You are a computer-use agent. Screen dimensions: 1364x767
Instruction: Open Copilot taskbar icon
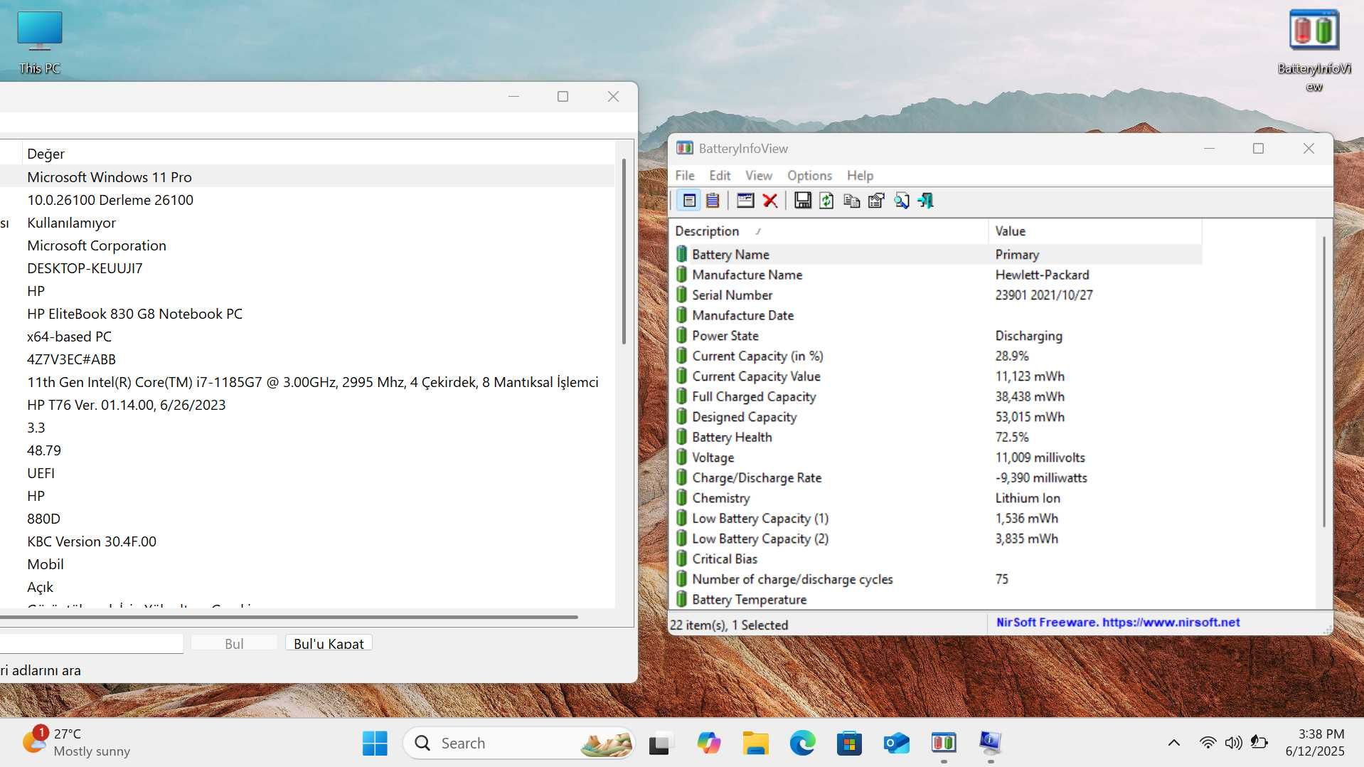(708, 743)
